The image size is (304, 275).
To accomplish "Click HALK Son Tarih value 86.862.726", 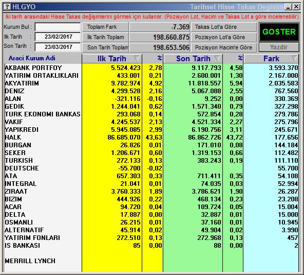I will [x=204, y=137].
